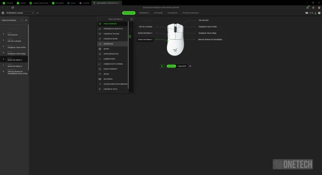Viewport: 322px width, 175px height.
Task: Select sidebar row 8 Alternar Niveles De Sensibilidad
Action: [x=14, y=72]
